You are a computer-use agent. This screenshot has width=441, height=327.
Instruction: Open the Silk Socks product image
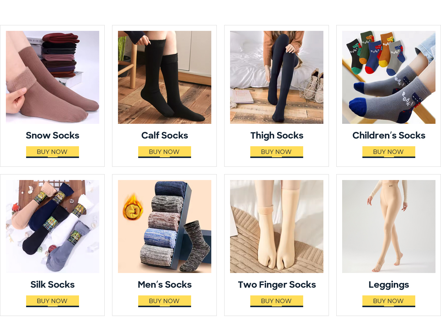coord(53,226)
